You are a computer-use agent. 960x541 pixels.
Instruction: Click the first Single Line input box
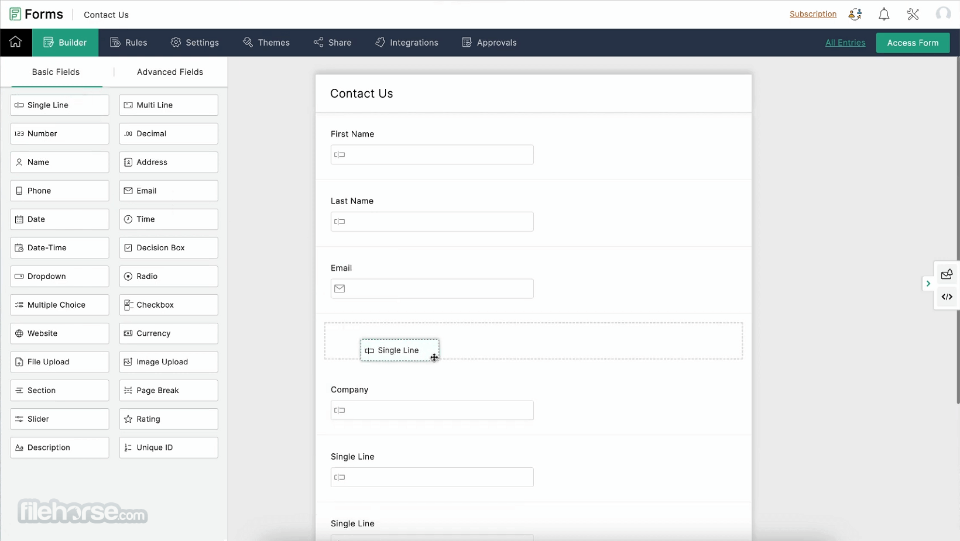pos(432,477)
